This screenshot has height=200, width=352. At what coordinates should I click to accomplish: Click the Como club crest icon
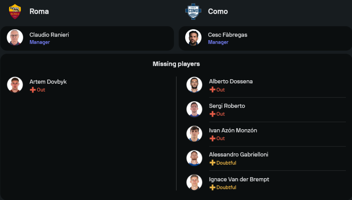193,11
